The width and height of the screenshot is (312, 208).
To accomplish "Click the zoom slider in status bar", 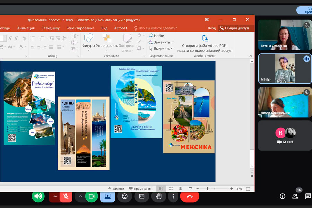I will click(208, 189).
